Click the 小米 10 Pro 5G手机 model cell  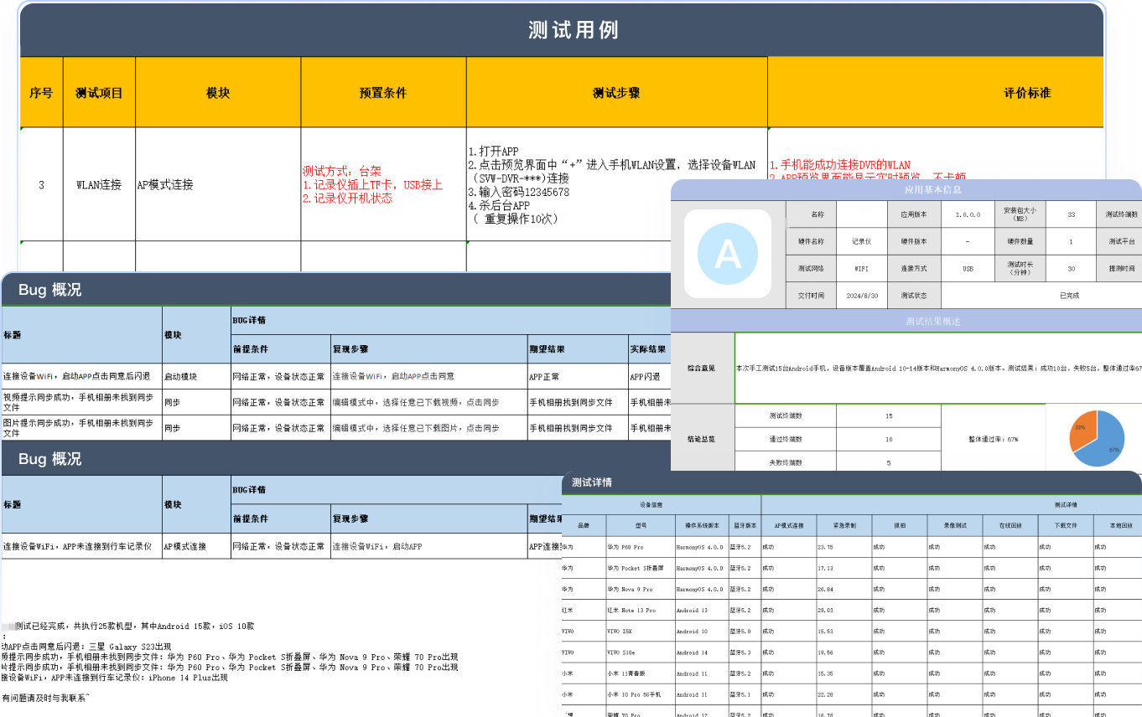click(x=641, y=694)
